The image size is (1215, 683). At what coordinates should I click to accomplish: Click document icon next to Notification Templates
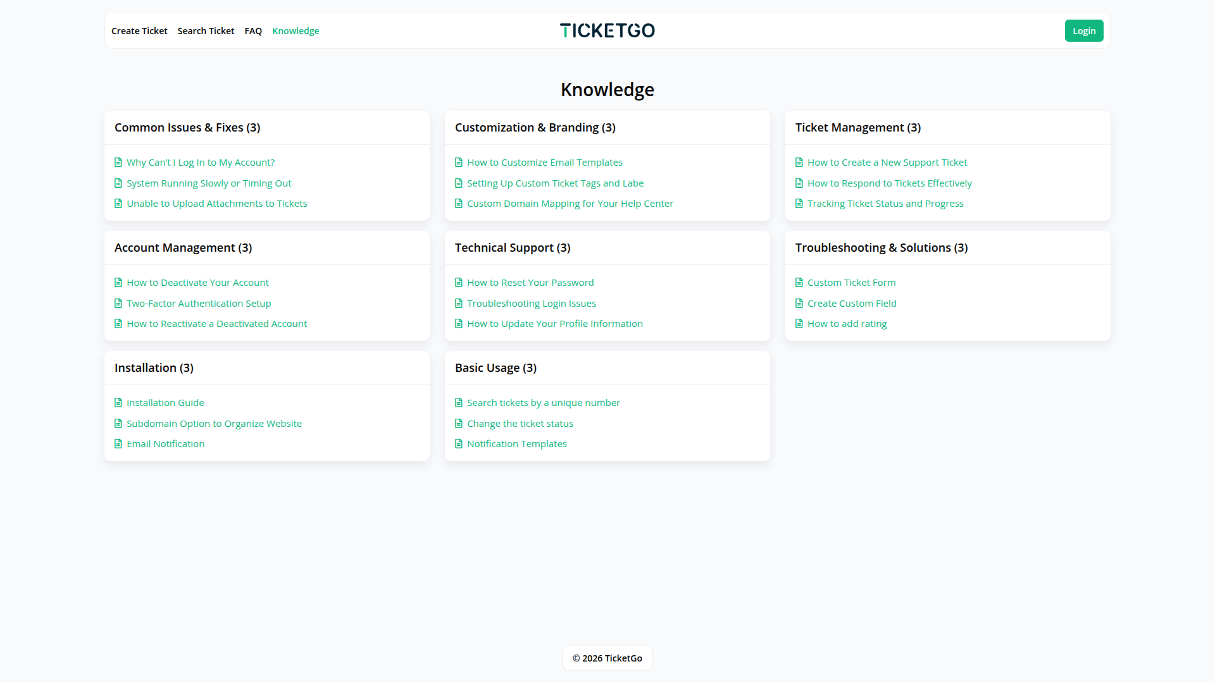(x=459, y=444)
